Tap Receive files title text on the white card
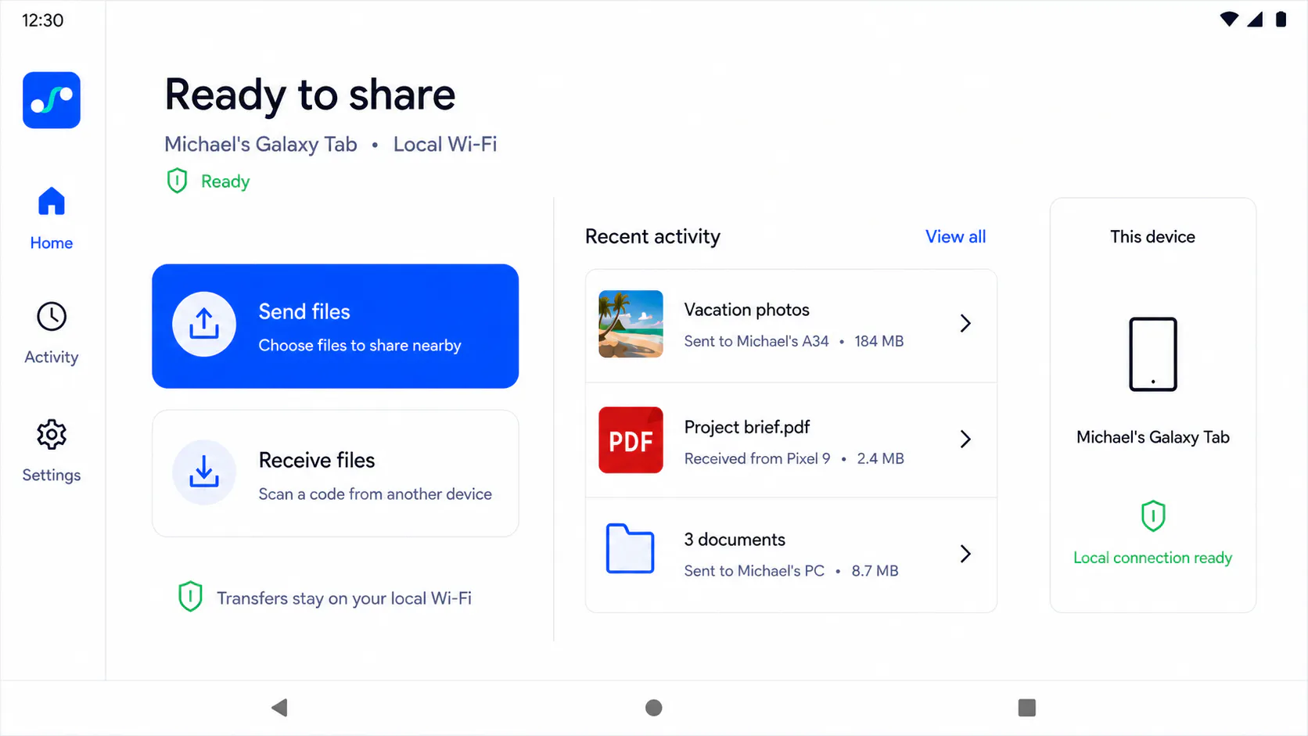Image resolution: width=1308 pixels, height=736 pixels. 317,460
